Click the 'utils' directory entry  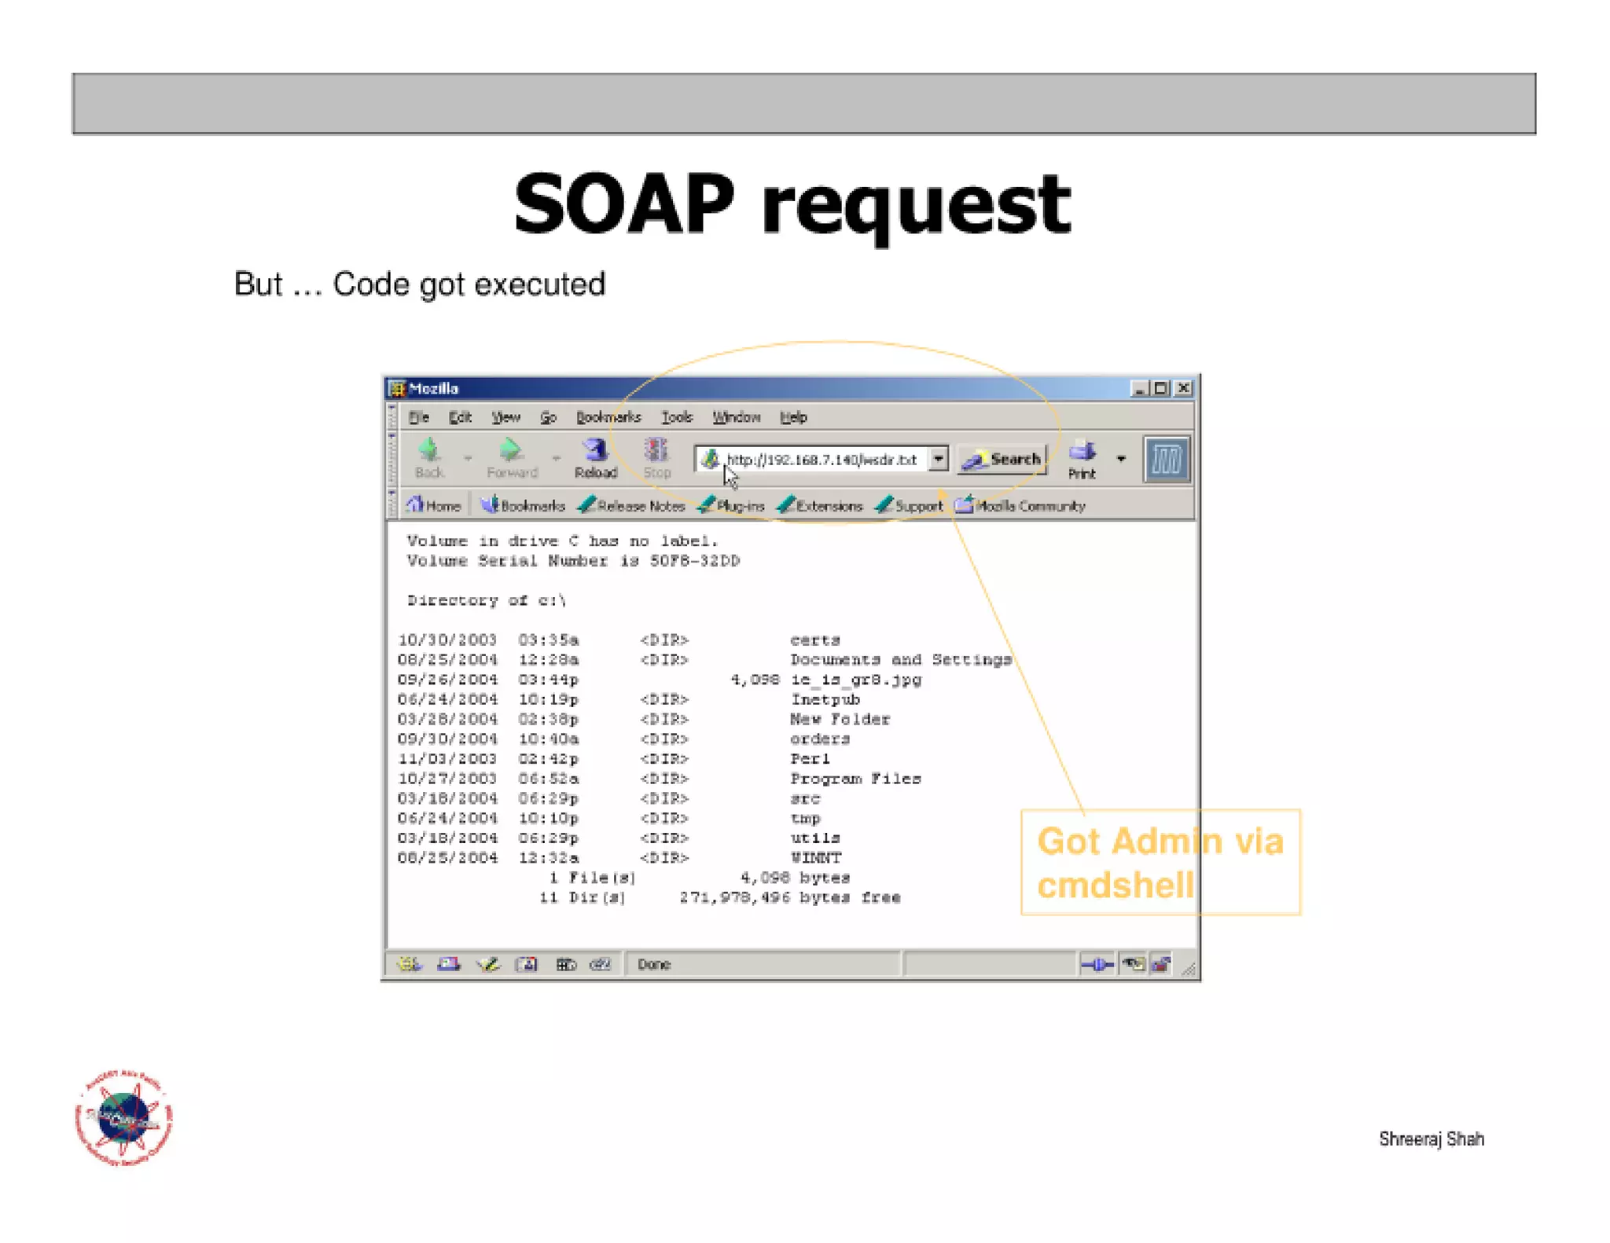(815, 838)
